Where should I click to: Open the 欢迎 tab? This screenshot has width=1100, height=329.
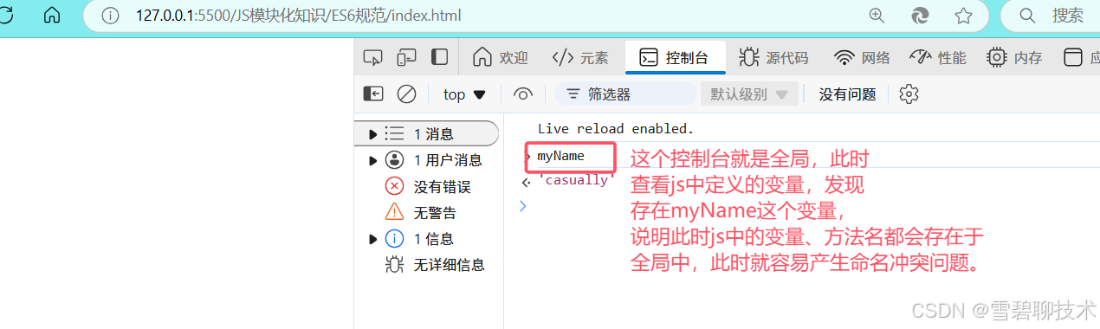(501, 57)
